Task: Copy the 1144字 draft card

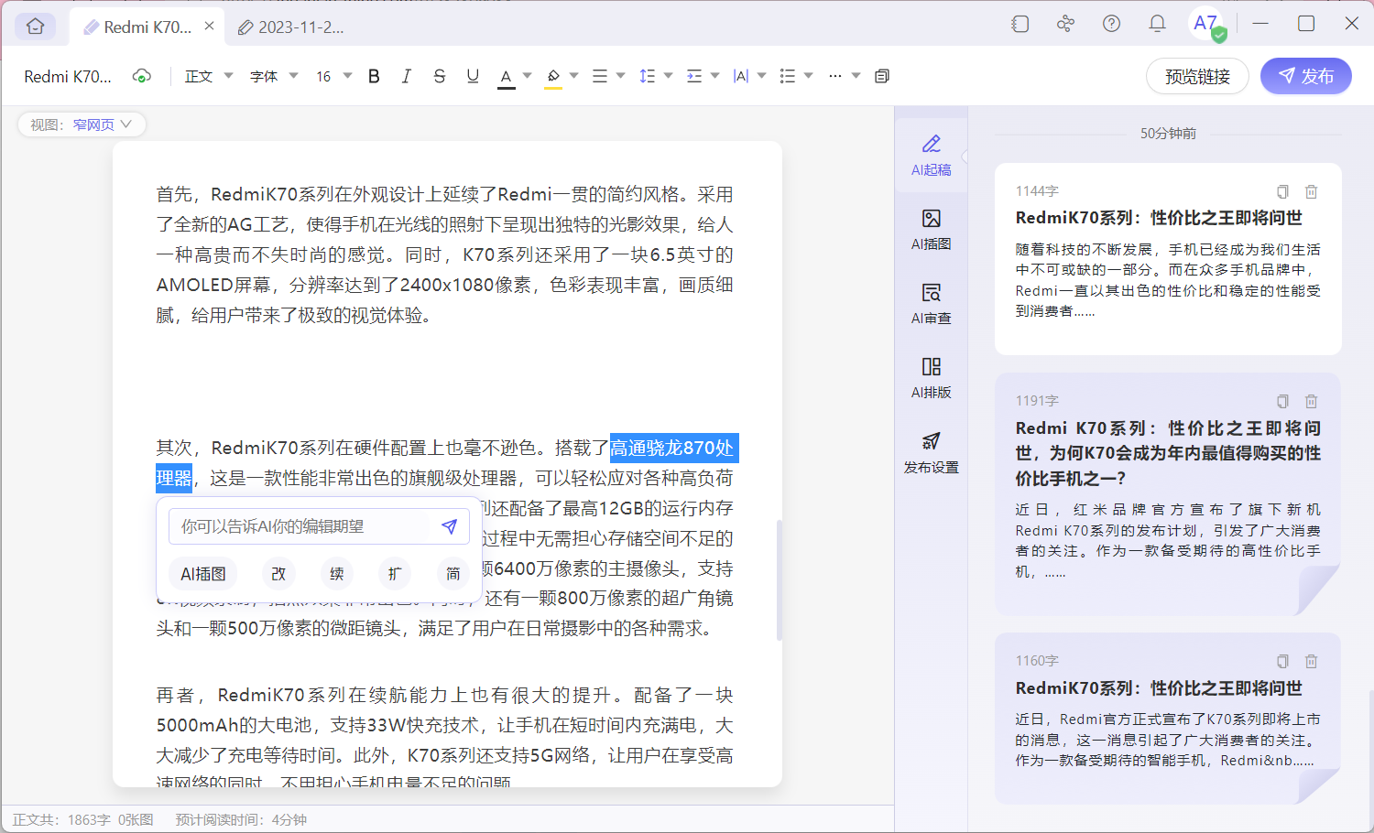Action: (x=1281, y=191)
